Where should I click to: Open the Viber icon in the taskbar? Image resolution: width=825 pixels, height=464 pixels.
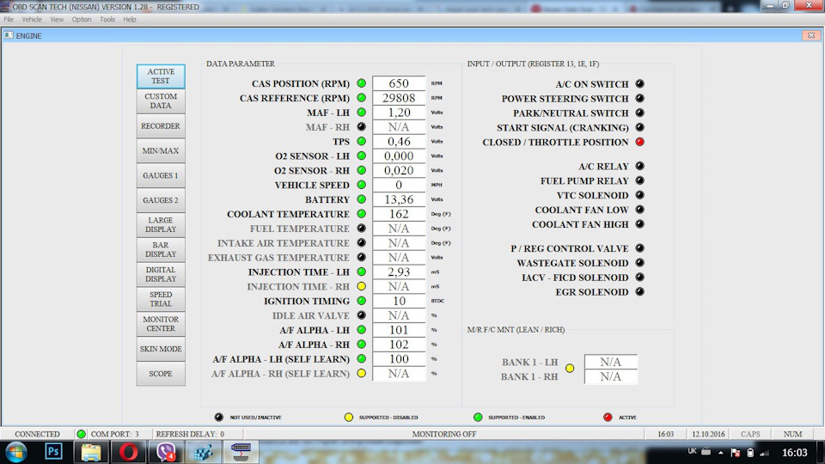(166, 451)
